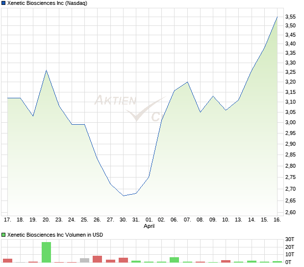Select the 3,25 price axis label
The width and height of the screenshot is (304, 267).
(290, 72)
